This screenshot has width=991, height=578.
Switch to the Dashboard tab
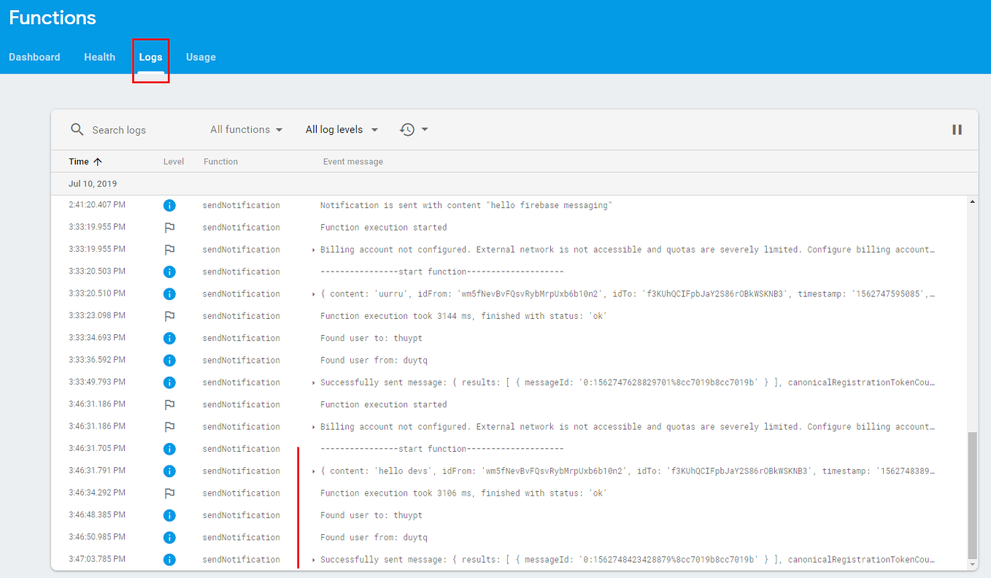[x=34, y=57]
